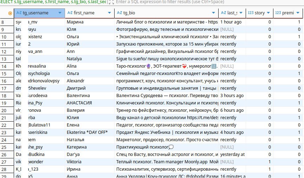Viewport: 304px width, 178px height.
Task: Click the text type icon of tg_username column
Action: point(19,13)
